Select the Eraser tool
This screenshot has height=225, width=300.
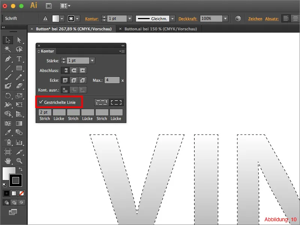(x=19, y=86)
